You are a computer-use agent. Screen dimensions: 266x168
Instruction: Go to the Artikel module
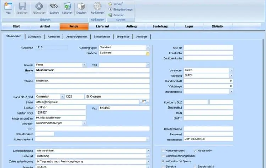[x=45, y=27]
